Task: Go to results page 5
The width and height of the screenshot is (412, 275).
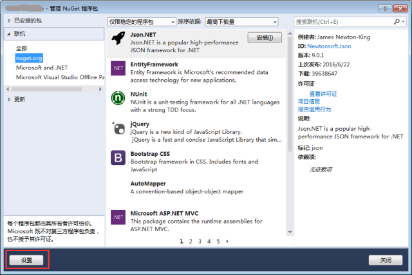Action: 218,242
